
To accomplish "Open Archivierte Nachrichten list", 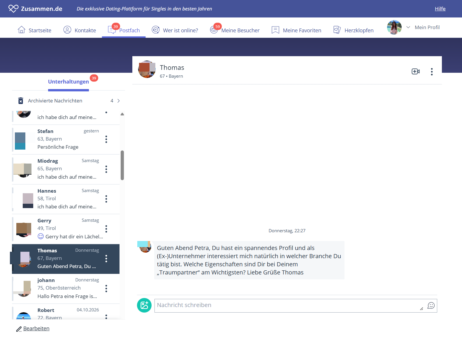I will tap(69, 101).
